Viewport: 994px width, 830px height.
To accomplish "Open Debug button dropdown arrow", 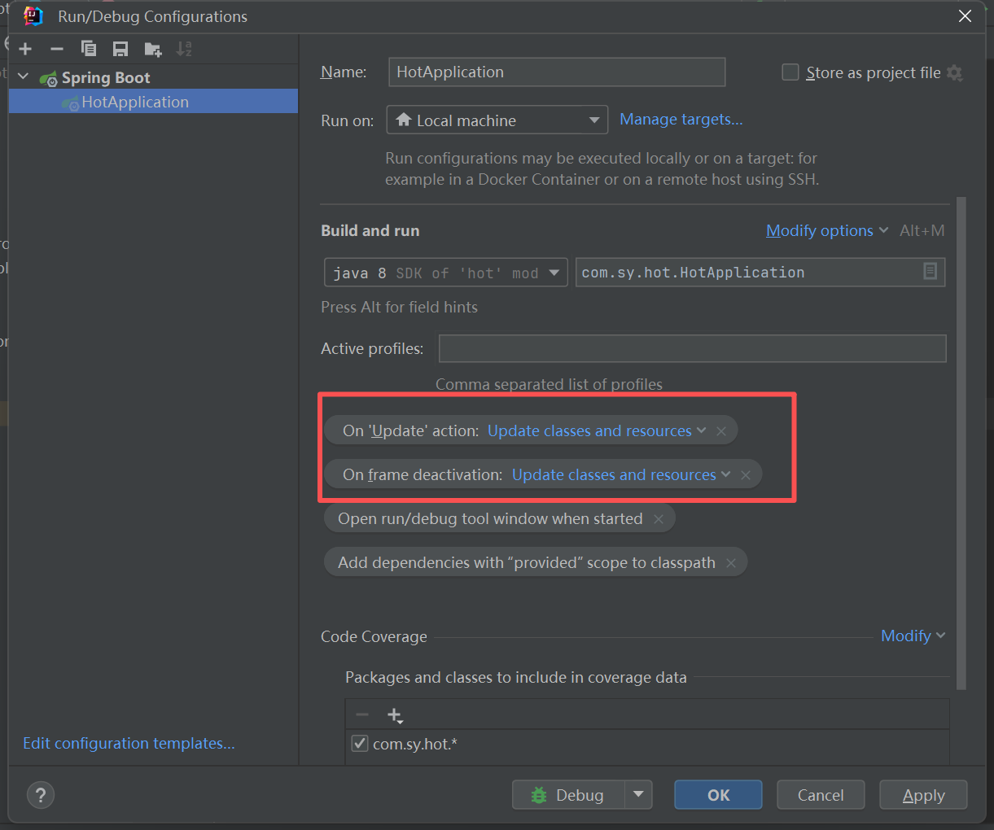I will (x=638, y=795).
